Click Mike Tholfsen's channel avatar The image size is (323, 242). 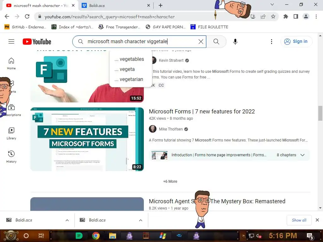click(x=153, y=129)
